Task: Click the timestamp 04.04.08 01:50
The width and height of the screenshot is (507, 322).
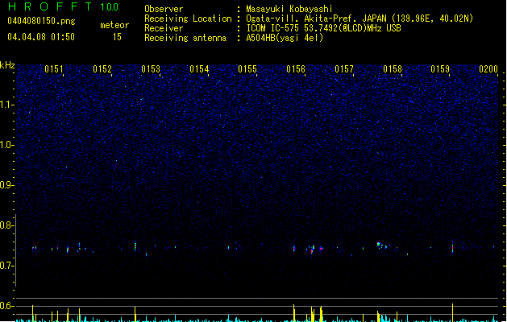Action: (x=41, y=37)
